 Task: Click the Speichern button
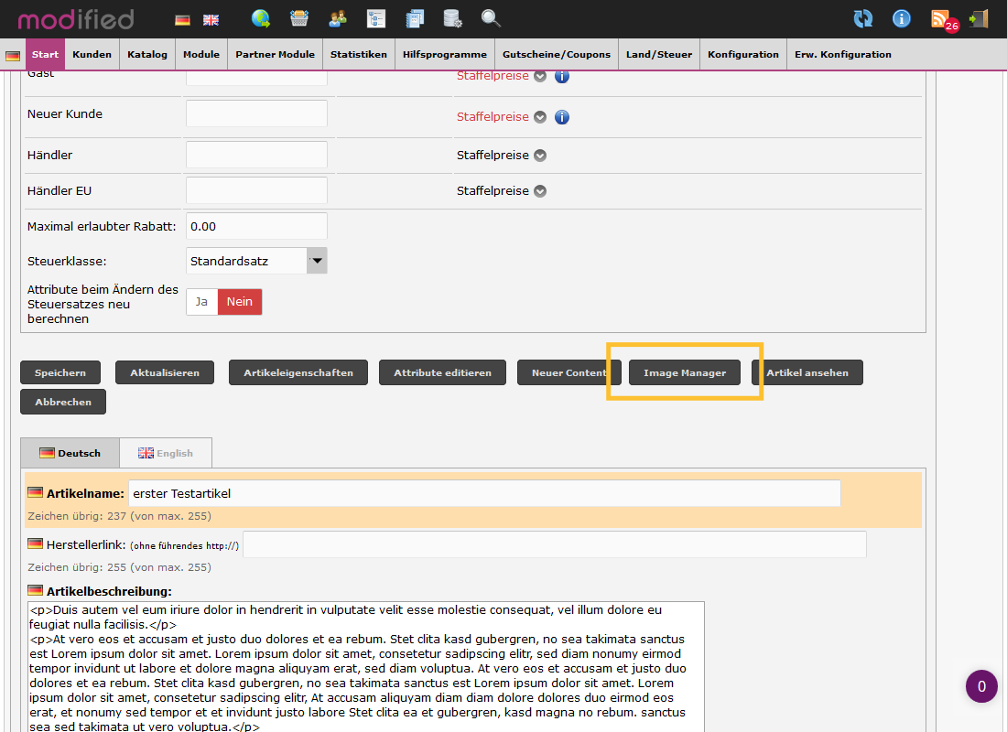coord(60,372)
